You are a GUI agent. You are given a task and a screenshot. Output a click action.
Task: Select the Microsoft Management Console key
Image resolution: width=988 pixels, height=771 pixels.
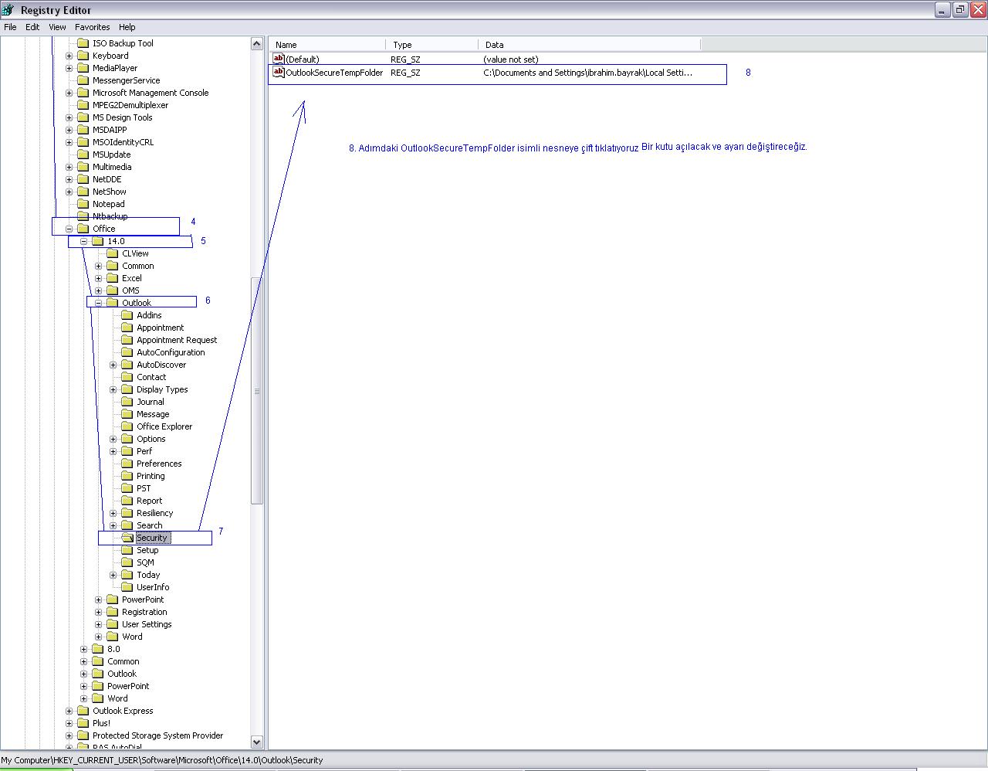151,93
